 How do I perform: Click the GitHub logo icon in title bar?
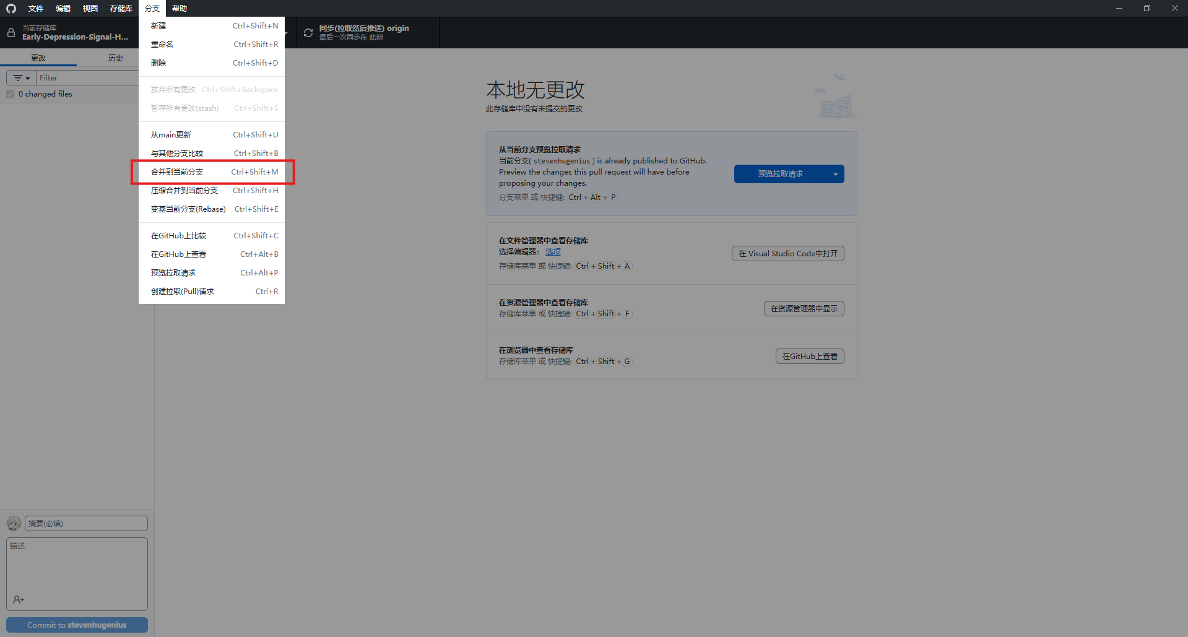coord(11,8)
